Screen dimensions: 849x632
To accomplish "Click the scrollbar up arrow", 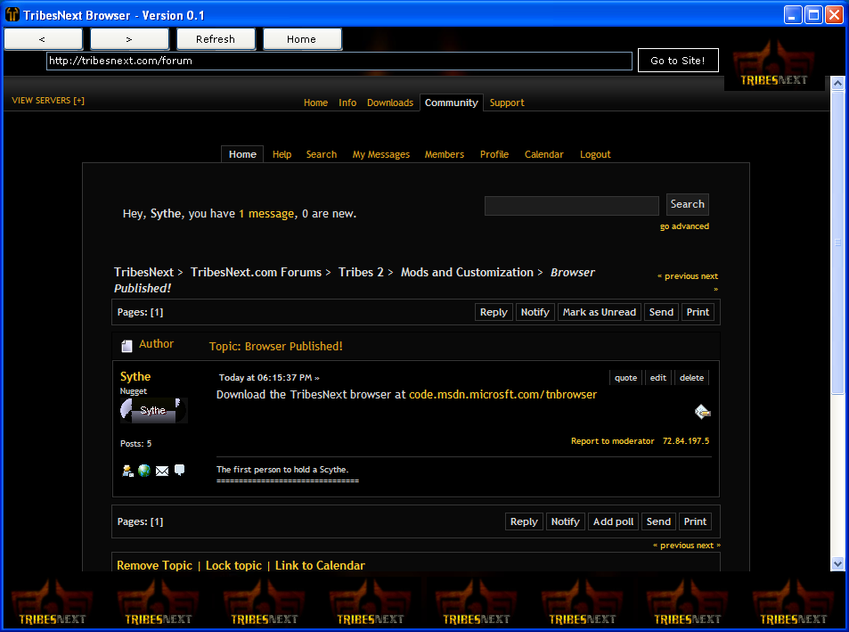I will point(837,84).
